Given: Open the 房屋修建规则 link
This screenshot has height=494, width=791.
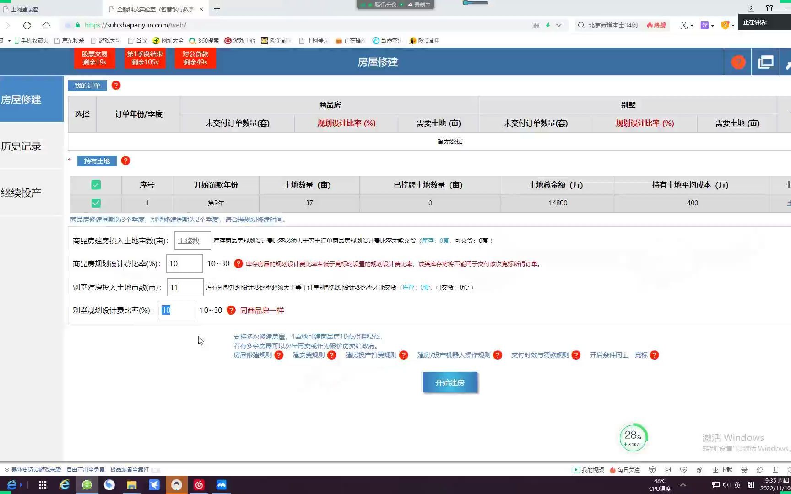Looking at the screenshot, I should [253, 355].
